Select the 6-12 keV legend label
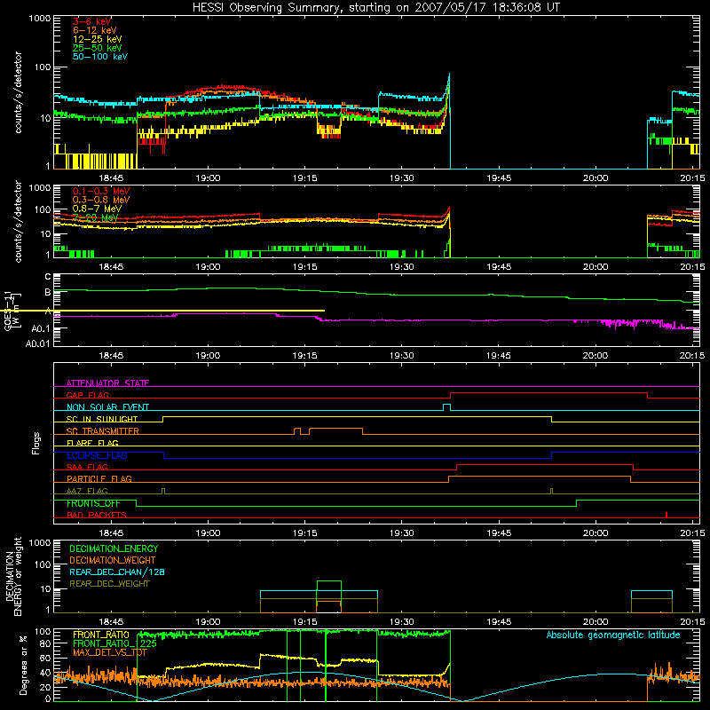 pyautogui.click(x=95, y=30)
